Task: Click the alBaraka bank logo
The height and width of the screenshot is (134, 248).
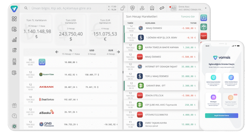Action: [x=47, y=112]
